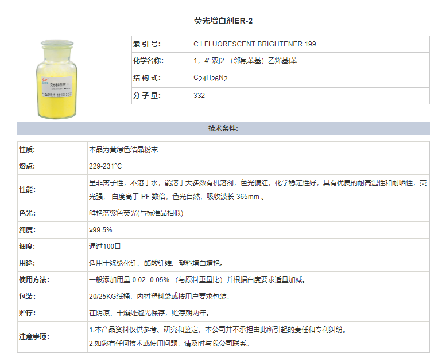Click the C.I.FLUORESCENT BRIGHTENER 199 index value
Viewport: 442px width, 355px height.
click(x=254, y=44)
